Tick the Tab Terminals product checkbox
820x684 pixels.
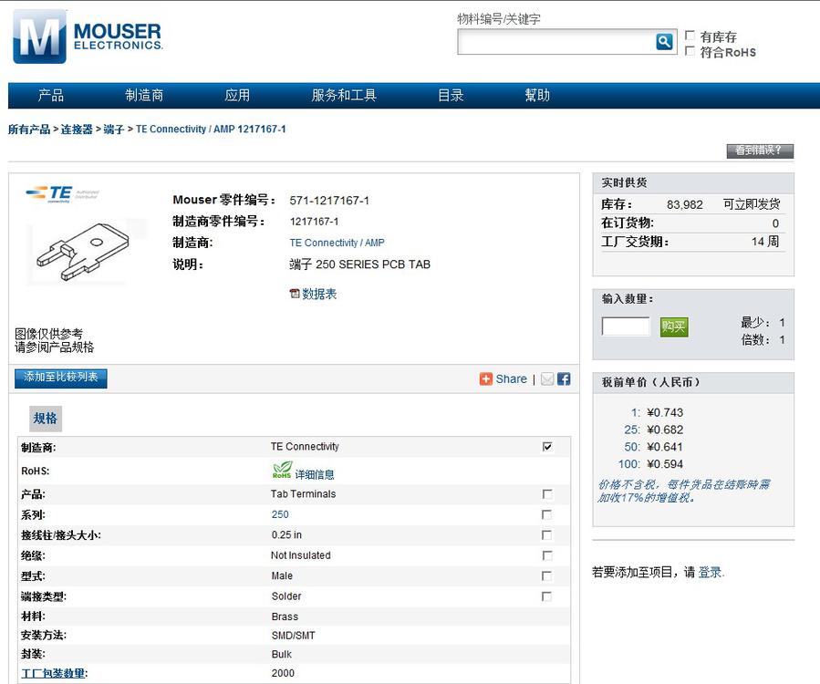click(x=547, y=494)
